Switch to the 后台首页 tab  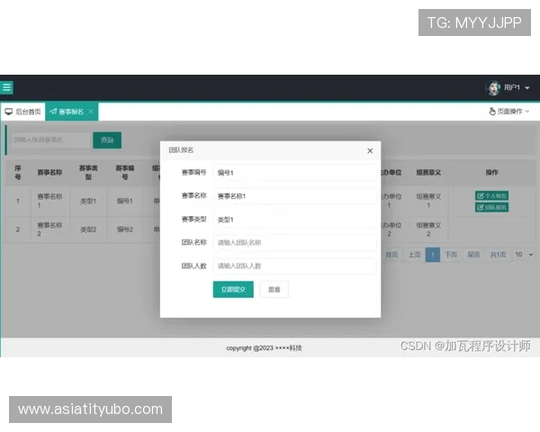[x=23, y=112]
